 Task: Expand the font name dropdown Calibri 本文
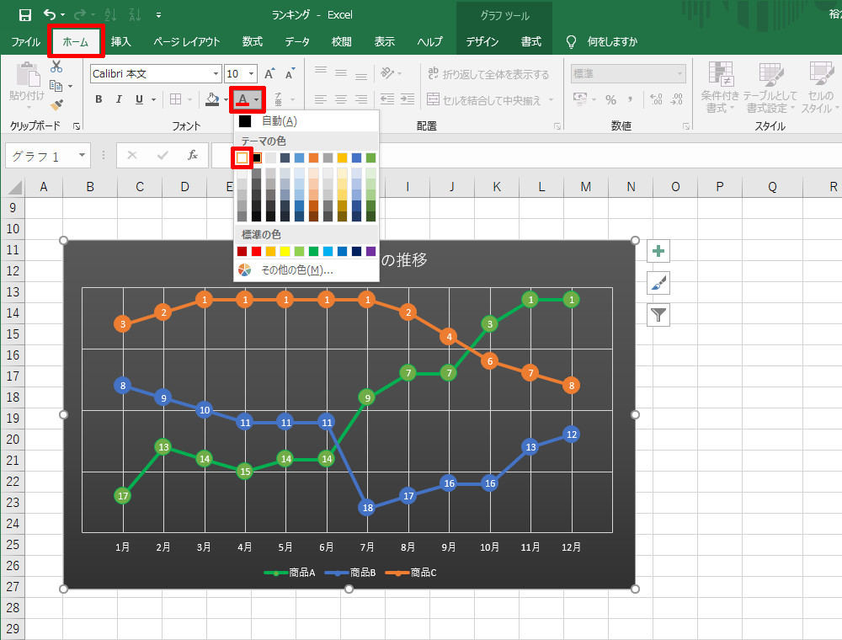[216, 73]
